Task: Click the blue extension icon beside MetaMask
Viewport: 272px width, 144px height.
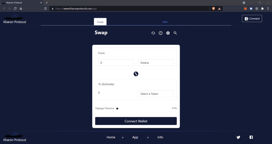Action: coord(251,8)
